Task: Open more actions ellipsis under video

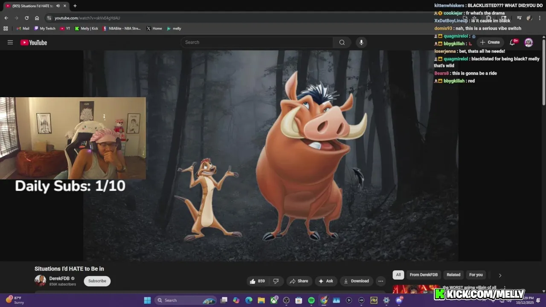Action: (380, 281)
